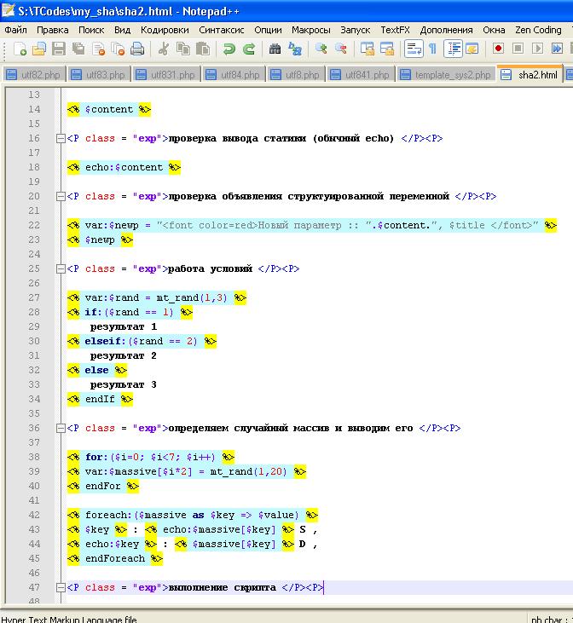The width and height of the screenshot is (573, 623).
Task: Click line number 22 in the margin
Action: [x=34, y=225]
